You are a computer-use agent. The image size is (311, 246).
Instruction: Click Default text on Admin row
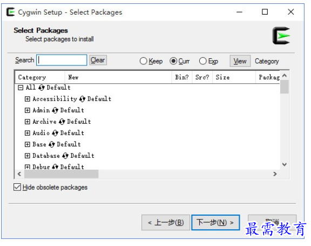[x=72, y=110]
